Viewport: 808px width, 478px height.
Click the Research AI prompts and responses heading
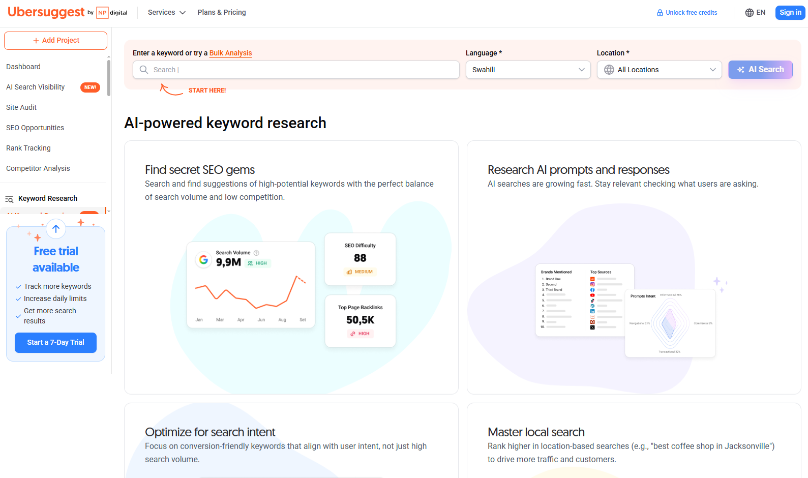pos(578,170)
